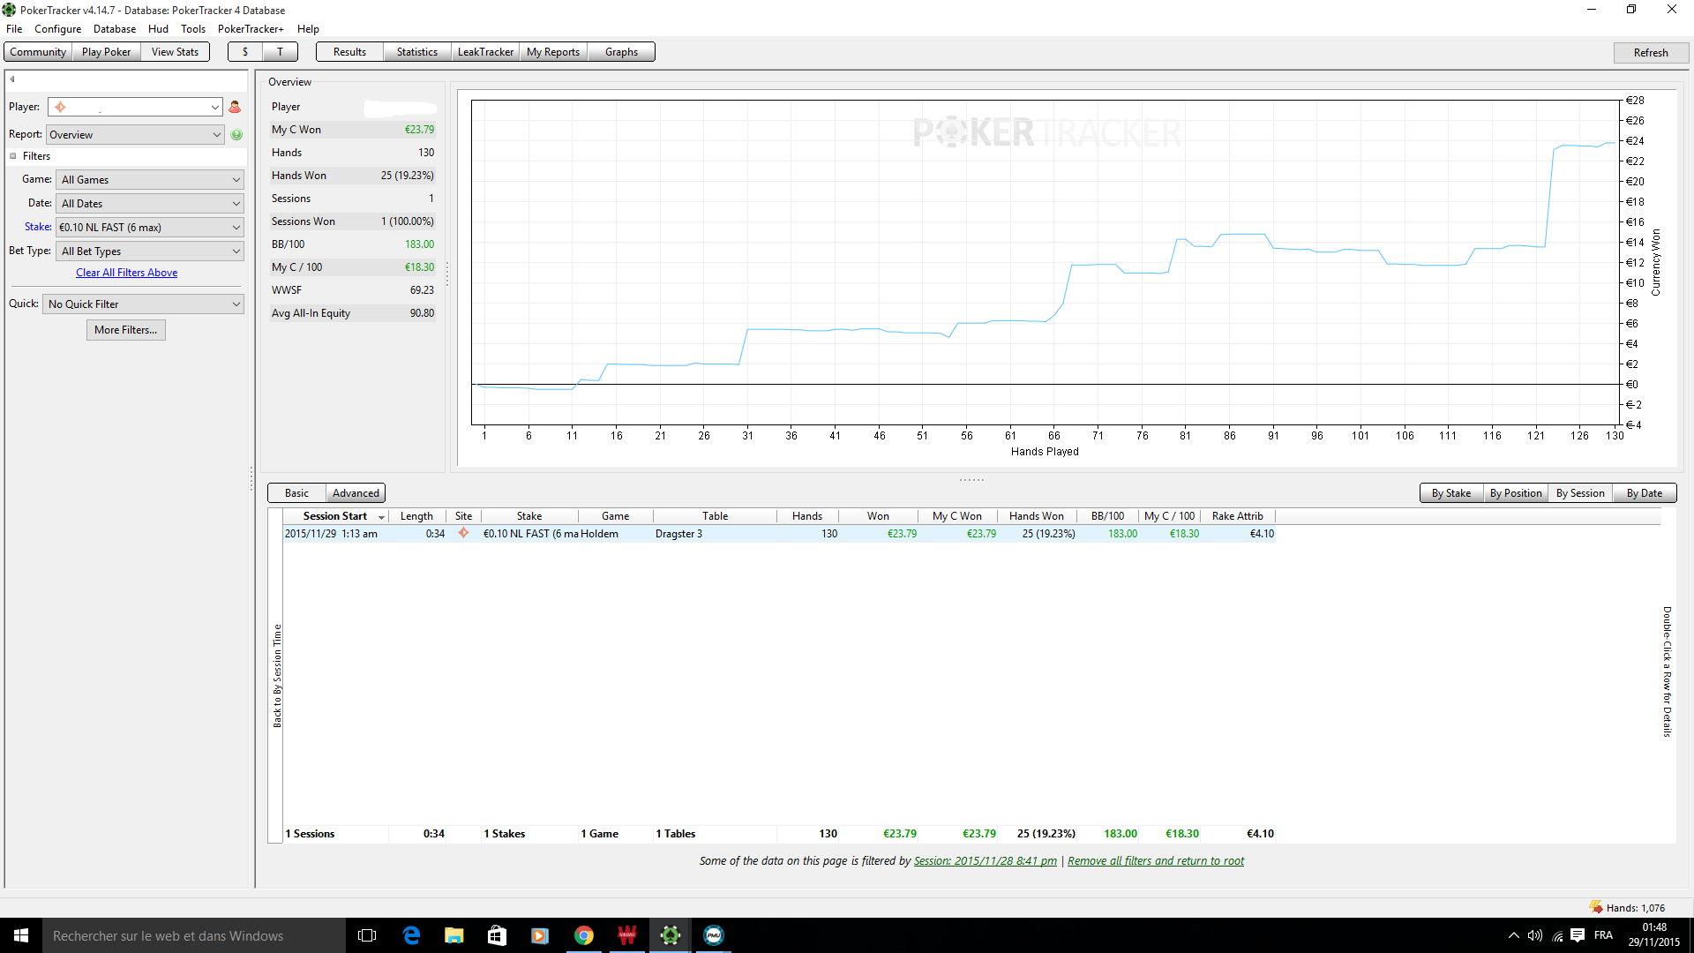Open the PokerTracker+ menu
Image resolution: width=1694 pixels, height=953 pixels.
coord(251,29)
